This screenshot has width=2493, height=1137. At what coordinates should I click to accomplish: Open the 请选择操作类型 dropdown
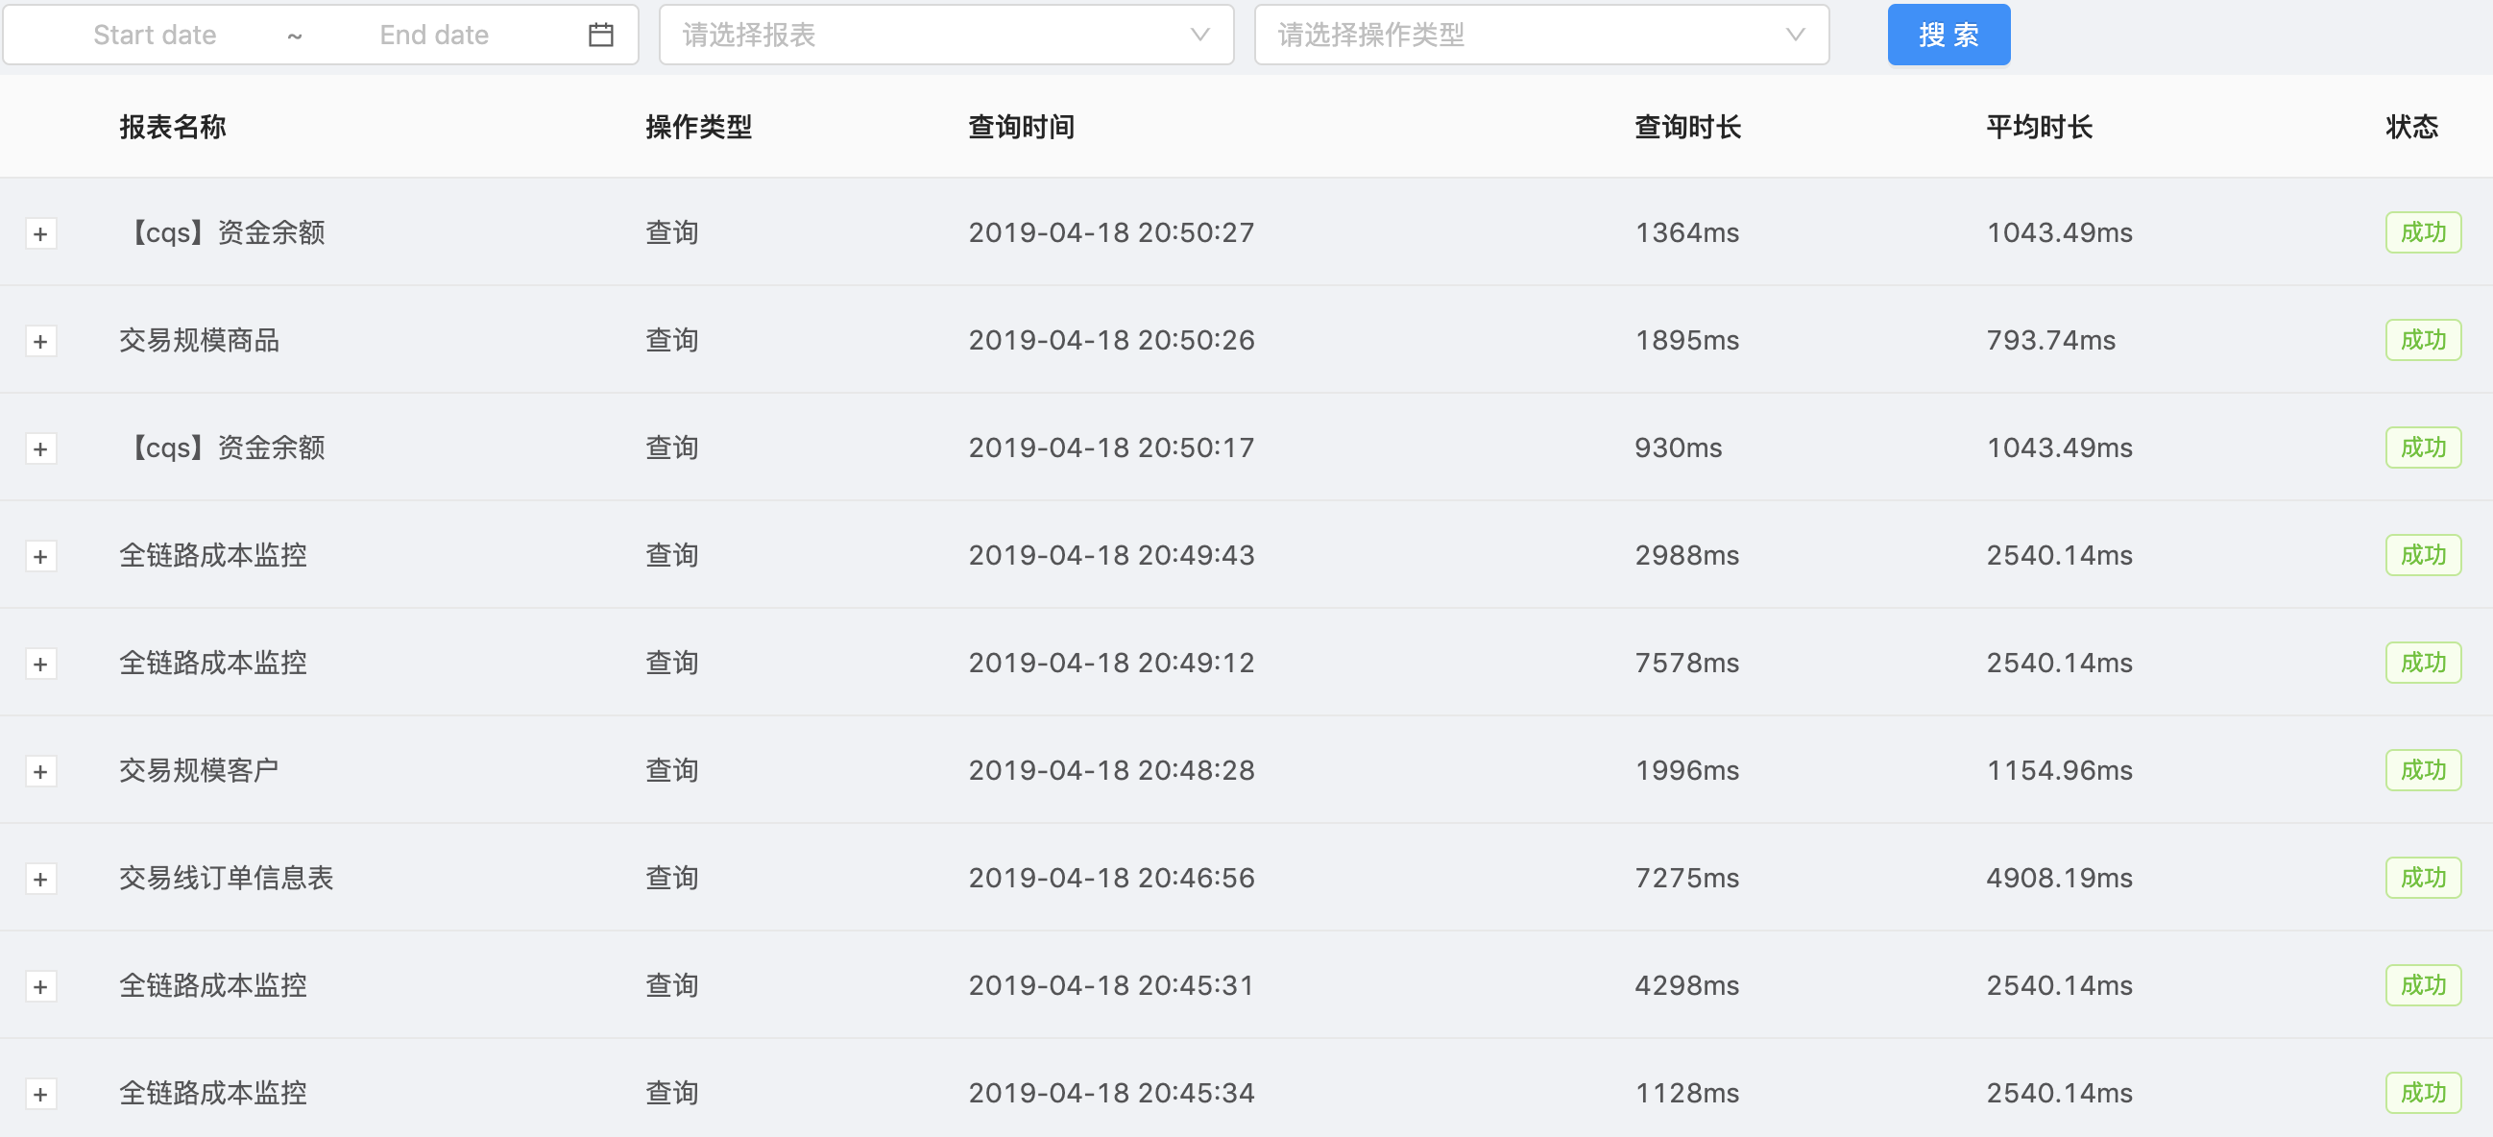[1540, 35]
